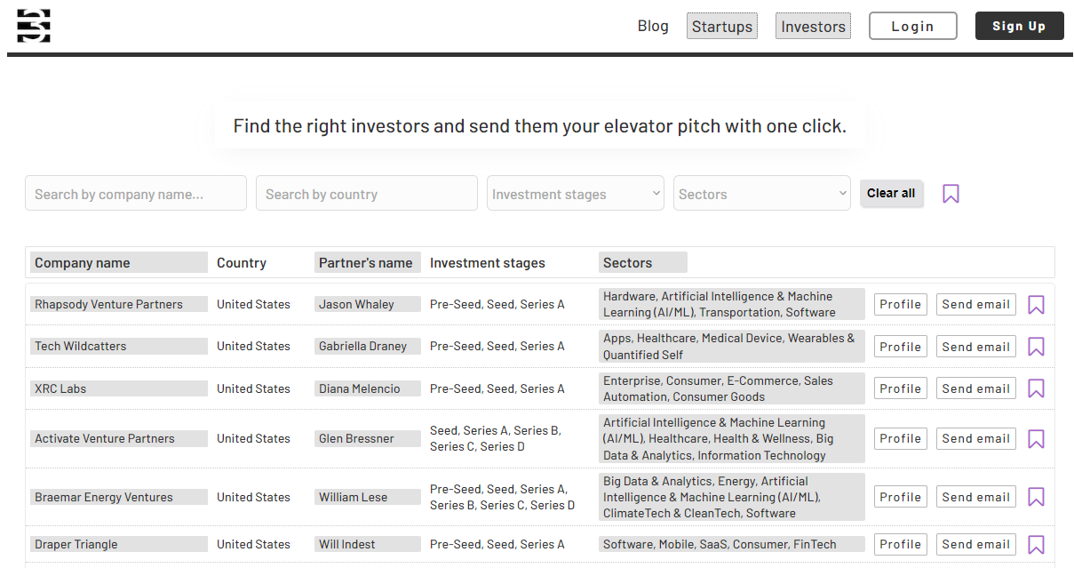
Task: Bookmark Activate Venture Partners
Action: (1036, 438)
